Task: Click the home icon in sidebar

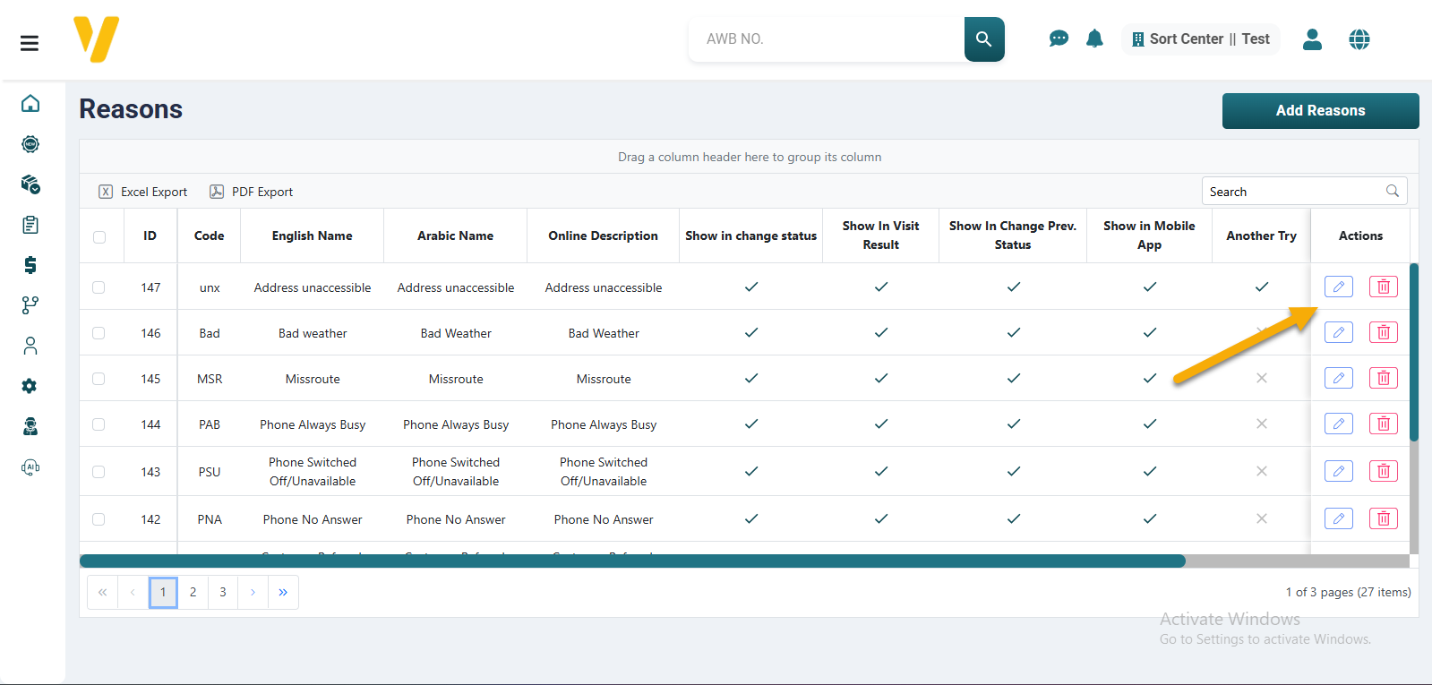Action: tap(30, 104)
